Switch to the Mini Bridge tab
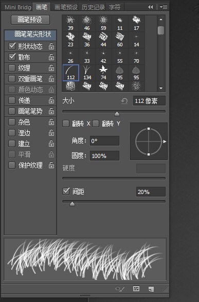199x302 pixels. point(17,7)
